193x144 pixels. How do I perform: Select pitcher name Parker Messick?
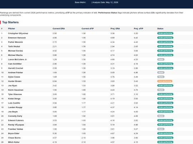pyautogui.click(x=15, y=42)
